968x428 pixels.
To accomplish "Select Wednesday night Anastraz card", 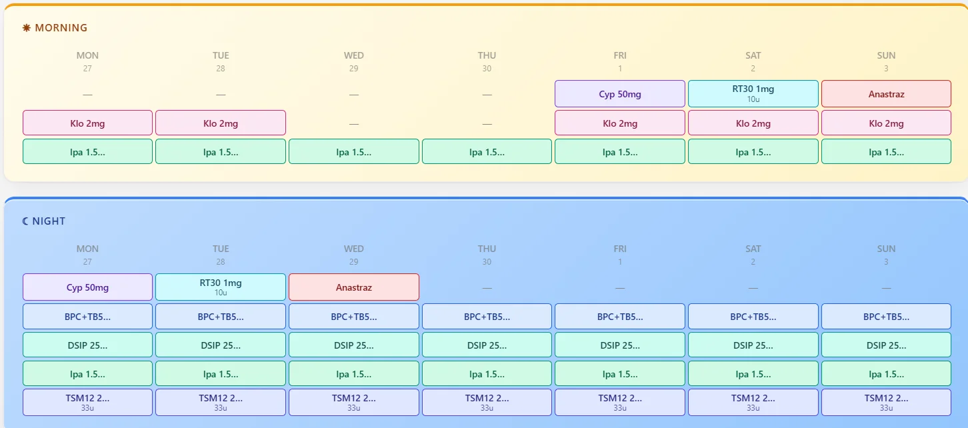I will tap(354, 287).
